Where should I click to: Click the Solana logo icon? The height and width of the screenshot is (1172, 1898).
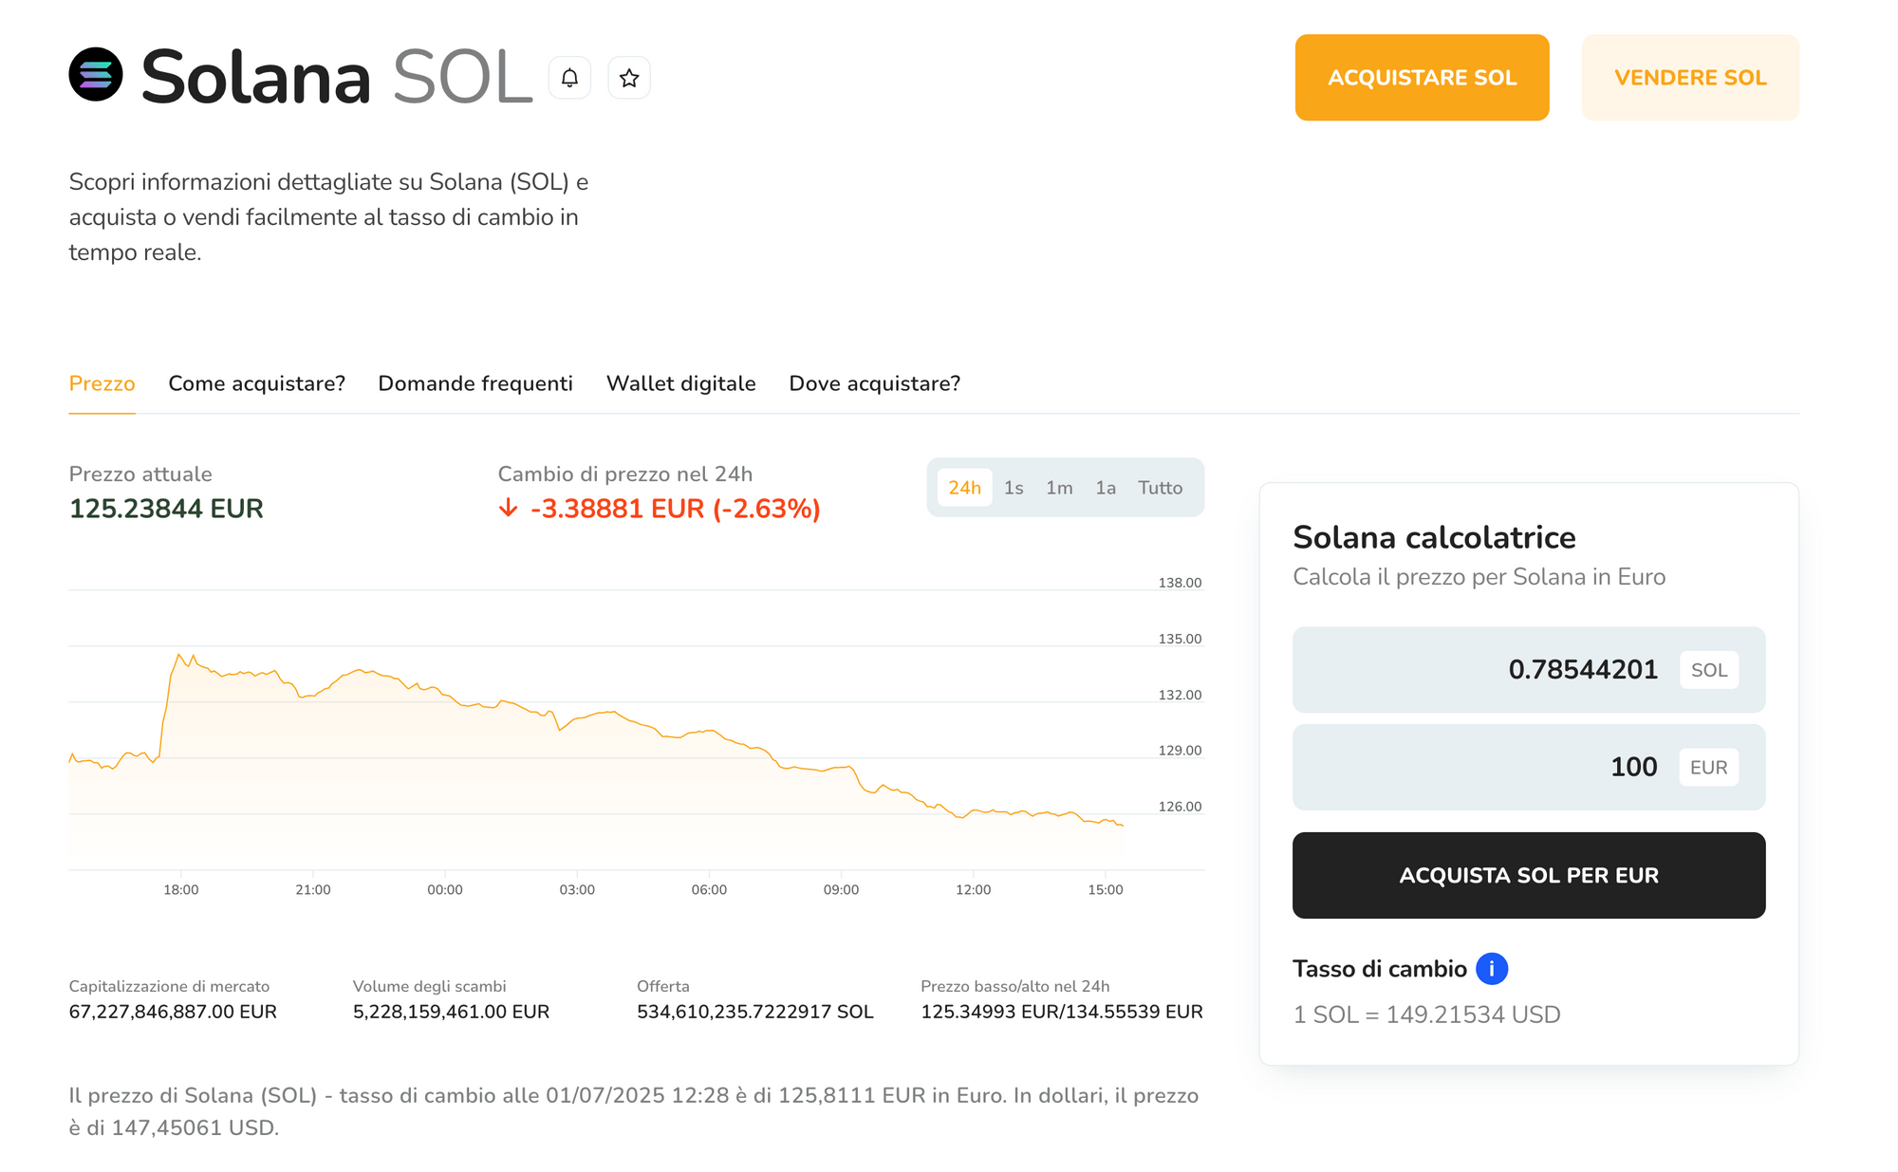[x=96, y=75]
